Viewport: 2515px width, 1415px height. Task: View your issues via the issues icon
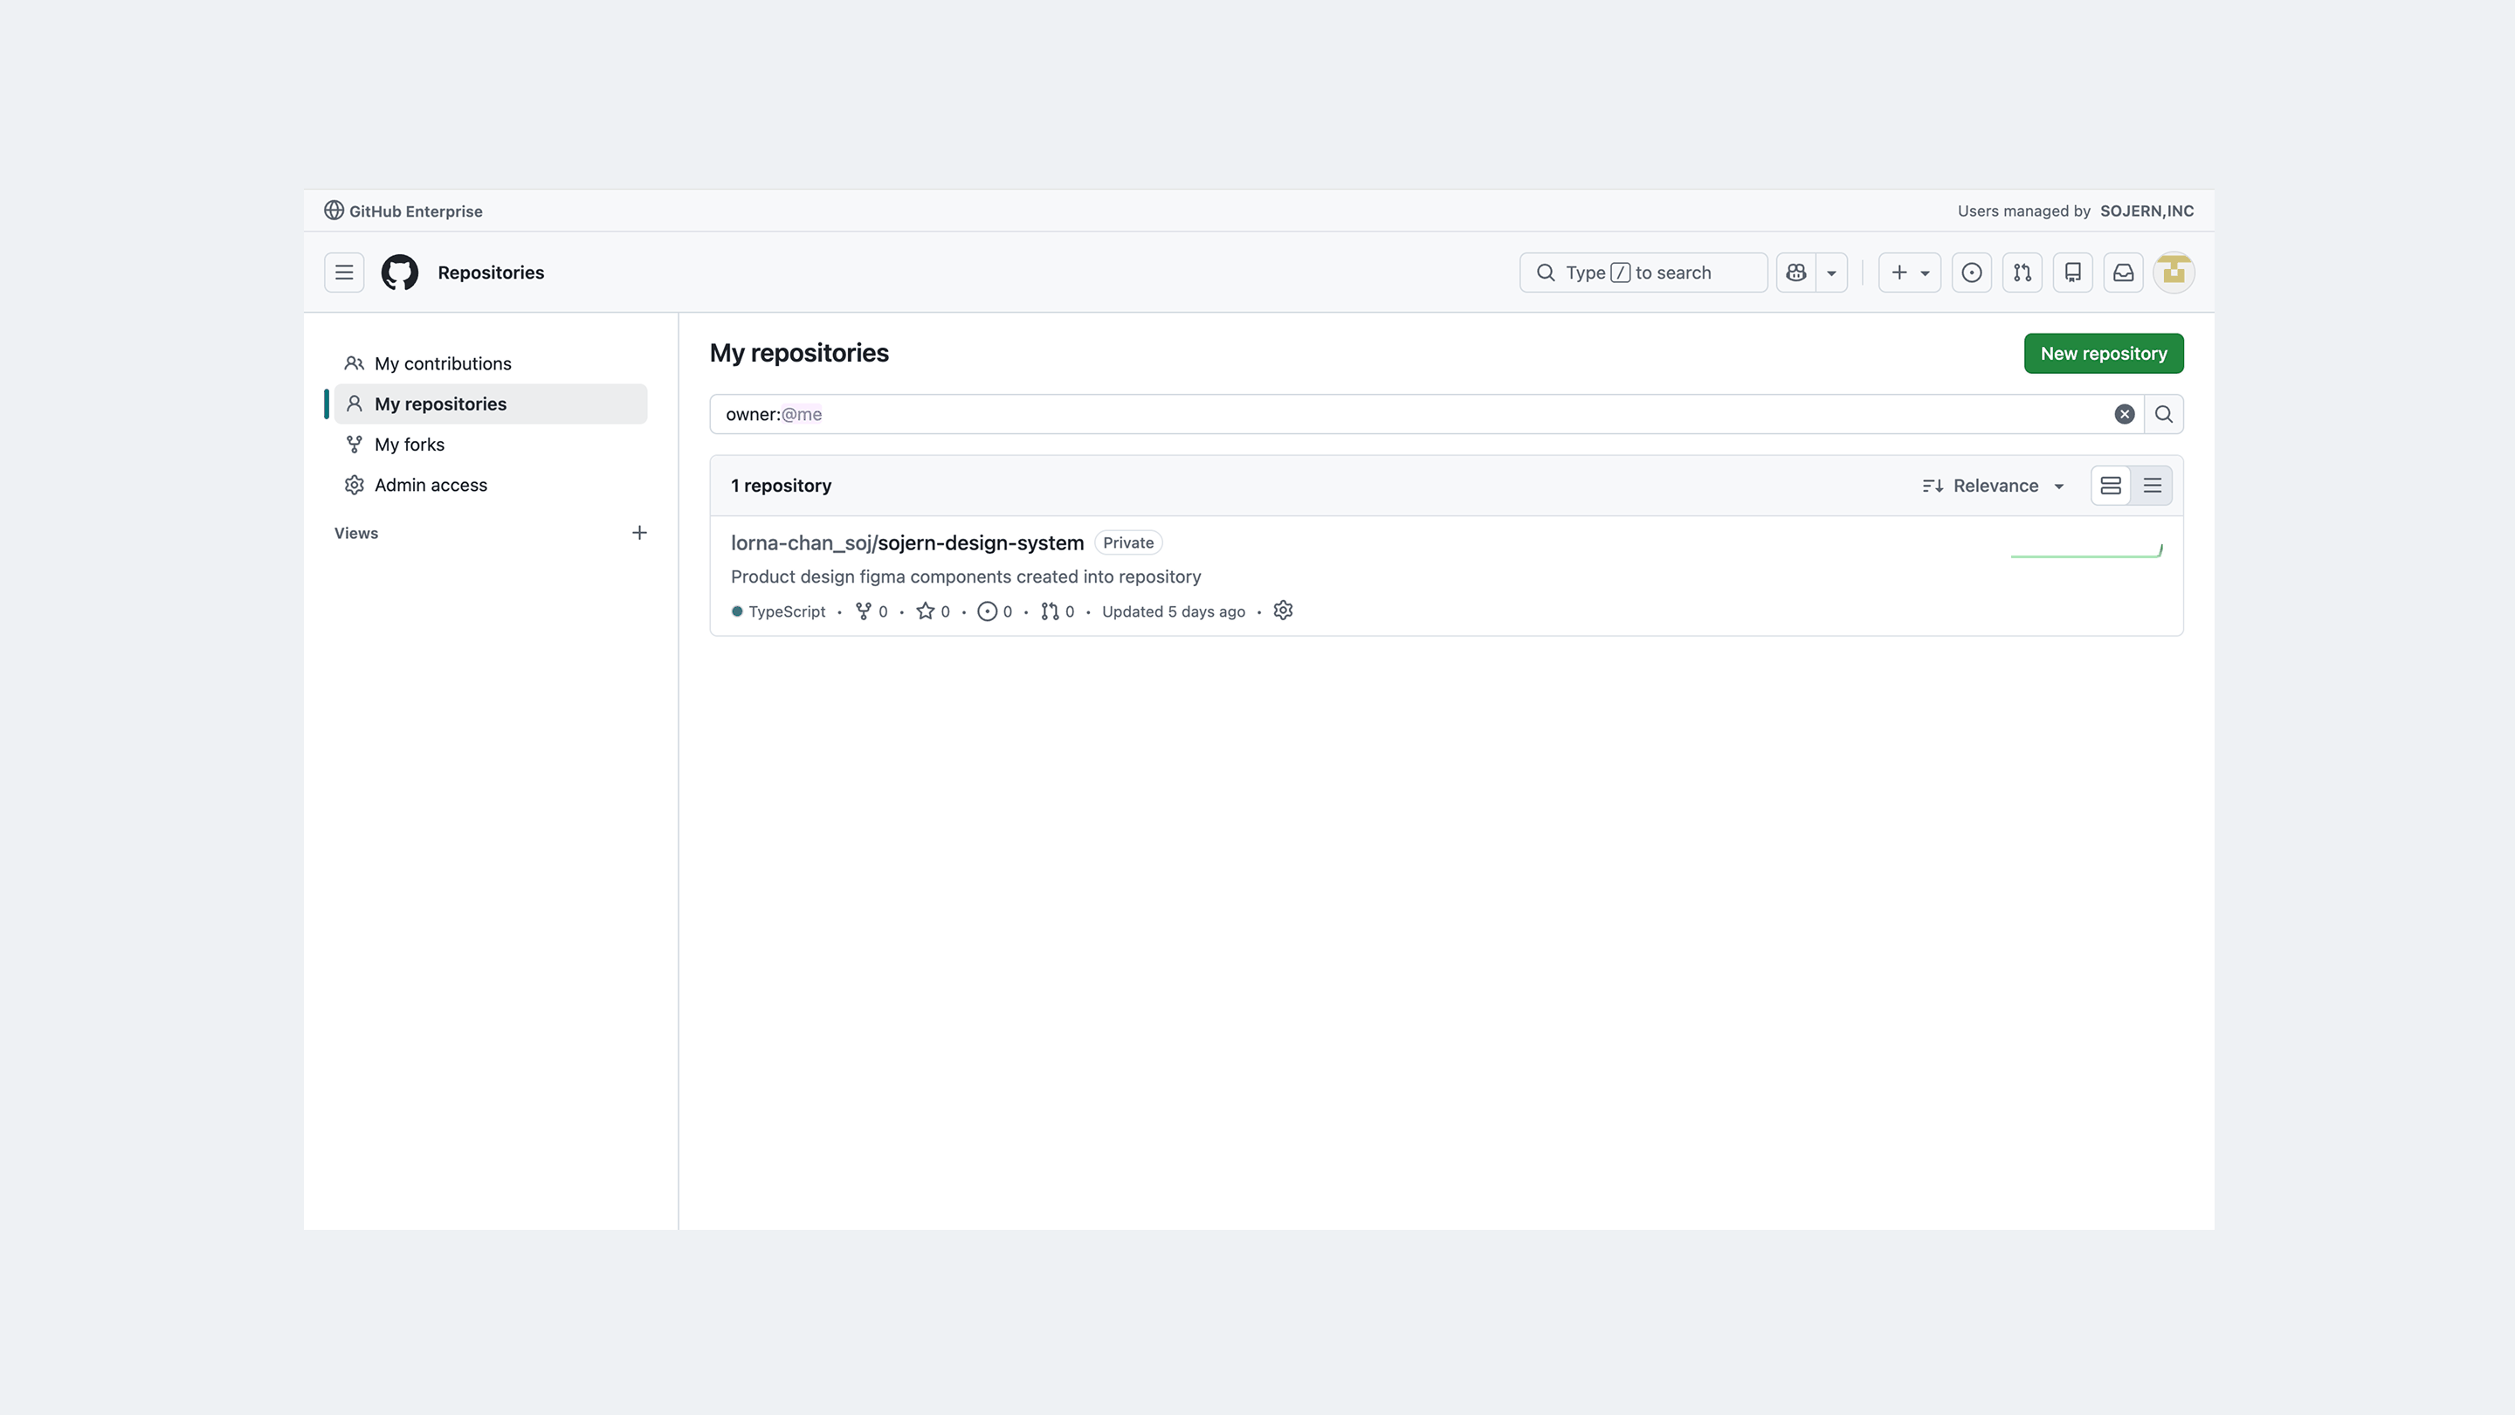pos(1972,273)
